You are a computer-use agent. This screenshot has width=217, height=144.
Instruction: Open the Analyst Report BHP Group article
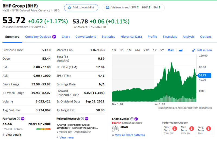pos(77,126)
